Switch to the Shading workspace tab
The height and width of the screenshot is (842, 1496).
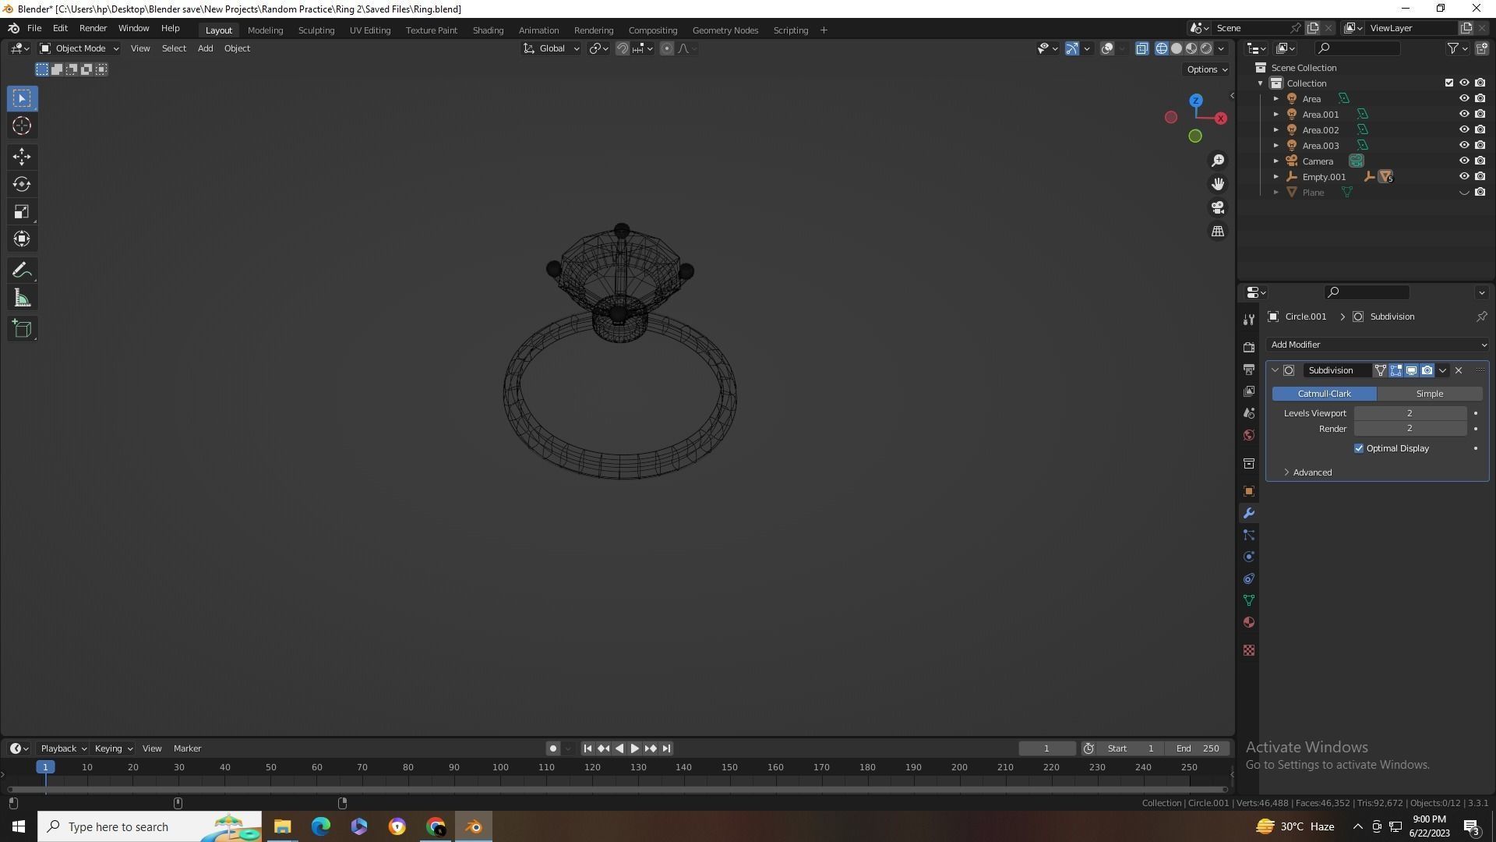(488, 30)
